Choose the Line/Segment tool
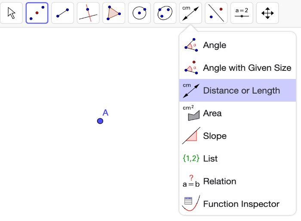 coord(63,13)
